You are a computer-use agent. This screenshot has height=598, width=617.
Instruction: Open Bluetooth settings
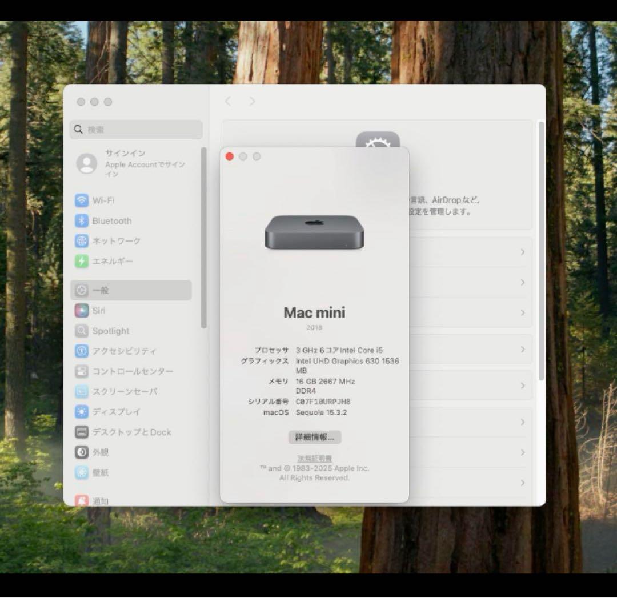click(x=112, y=220)
